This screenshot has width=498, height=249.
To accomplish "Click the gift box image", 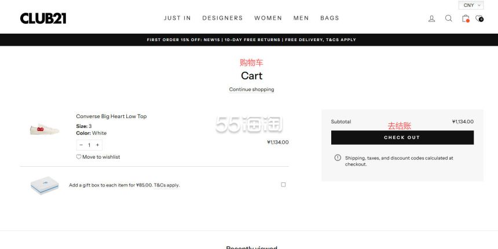I will [45, 185].
